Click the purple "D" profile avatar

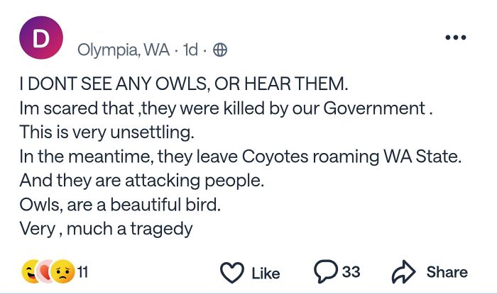pos(41,38)
